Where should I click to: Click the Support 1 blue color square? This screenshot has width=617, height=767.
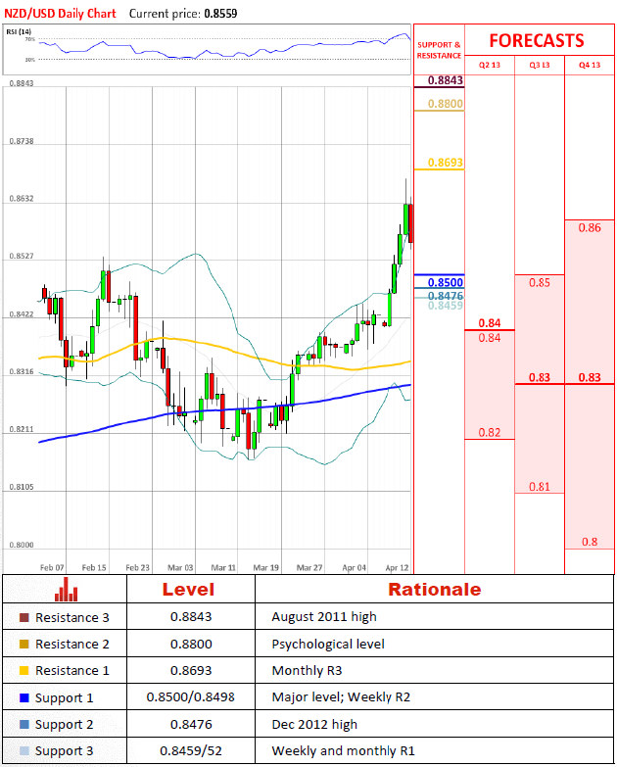pos(24,697)
